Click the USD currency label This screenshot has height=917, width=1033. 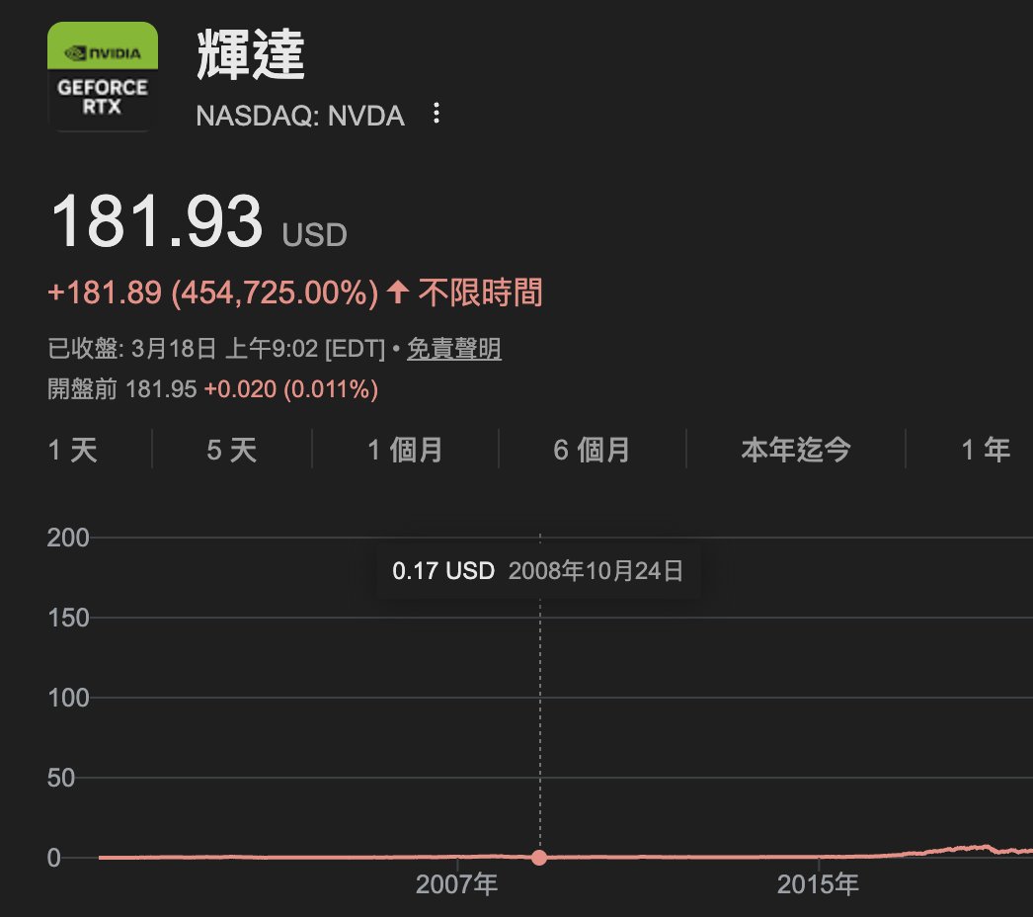(x=314, y=235)
